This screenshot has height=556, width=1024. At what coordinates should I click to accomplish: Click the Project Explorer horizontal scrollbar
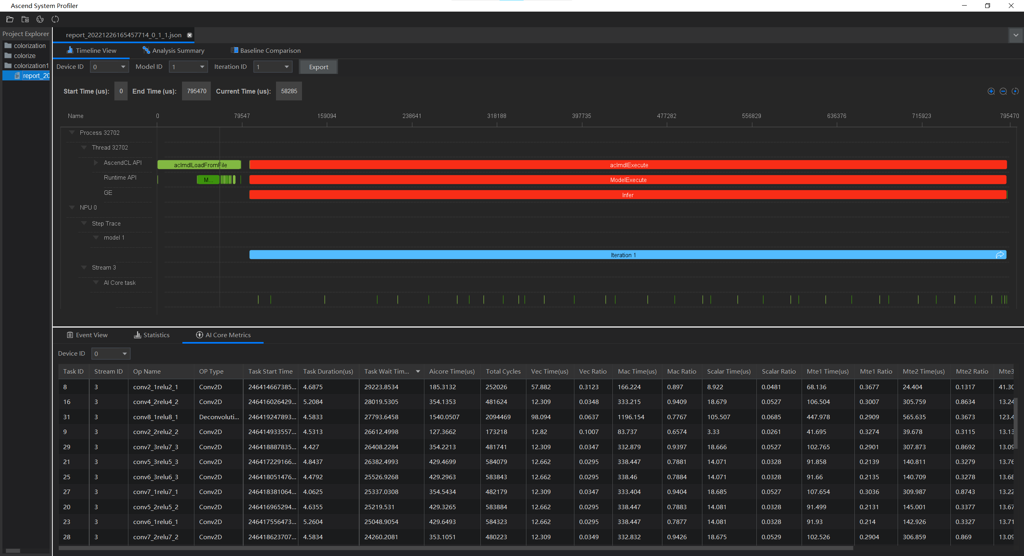pyautogui.click(x=13, y=551)
